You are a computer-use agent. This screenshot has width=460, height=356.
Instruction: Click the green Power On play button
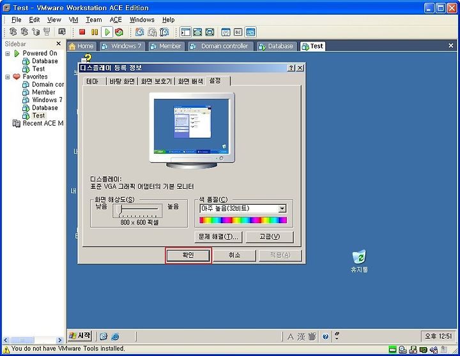pos(107,32)
